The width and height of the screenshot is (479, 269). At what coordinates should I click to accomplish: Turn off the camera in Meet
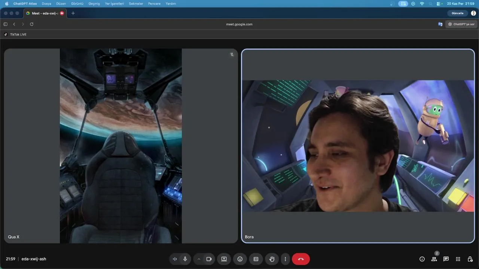(209, 259)
